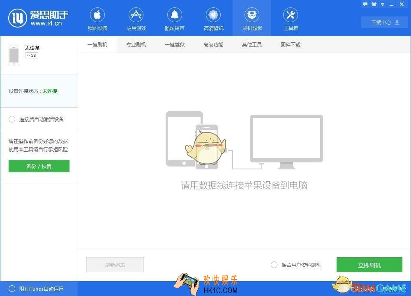Open the 酷炫铃声 ringtones section
Viewport: 411px width, 296px height.
point(175,19)
